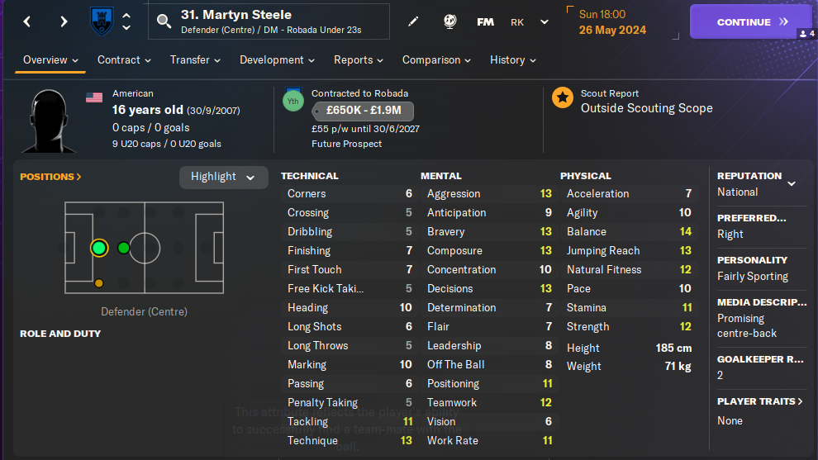Screen dimensions: 818x460
Task: Open the Development tab menu
Action: 277,60
